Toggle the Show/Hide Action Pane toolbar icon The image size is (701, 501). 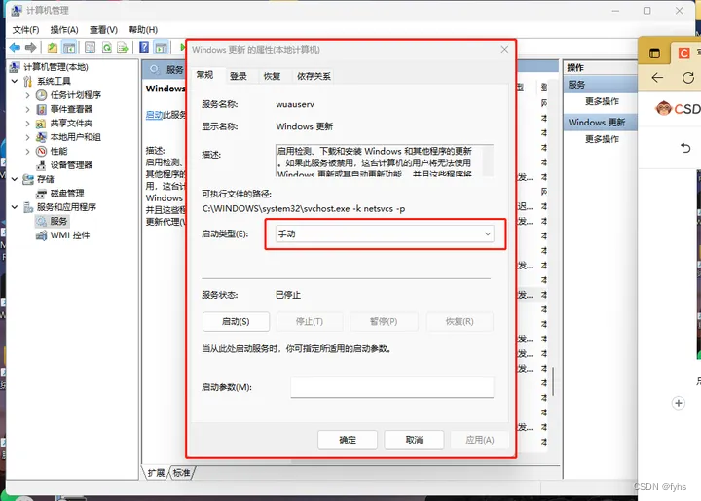(x=161, y=47)
